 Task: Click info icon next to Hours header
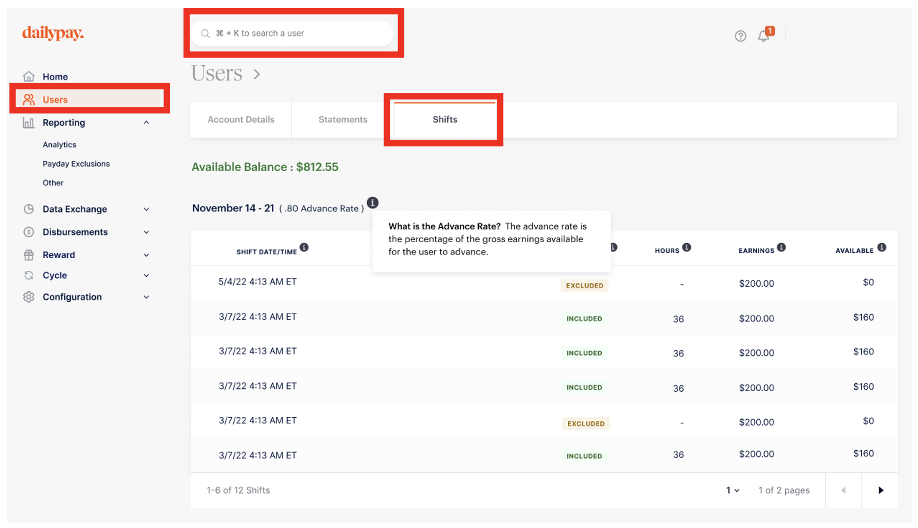click(686, 248)
